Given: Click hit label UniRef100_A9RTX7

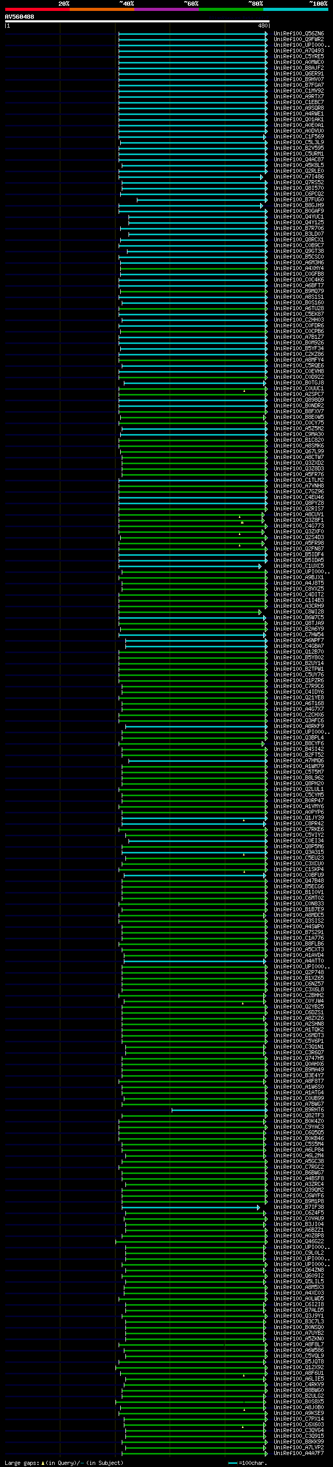Looking at the screenshot, I should (x=298, y=97).
